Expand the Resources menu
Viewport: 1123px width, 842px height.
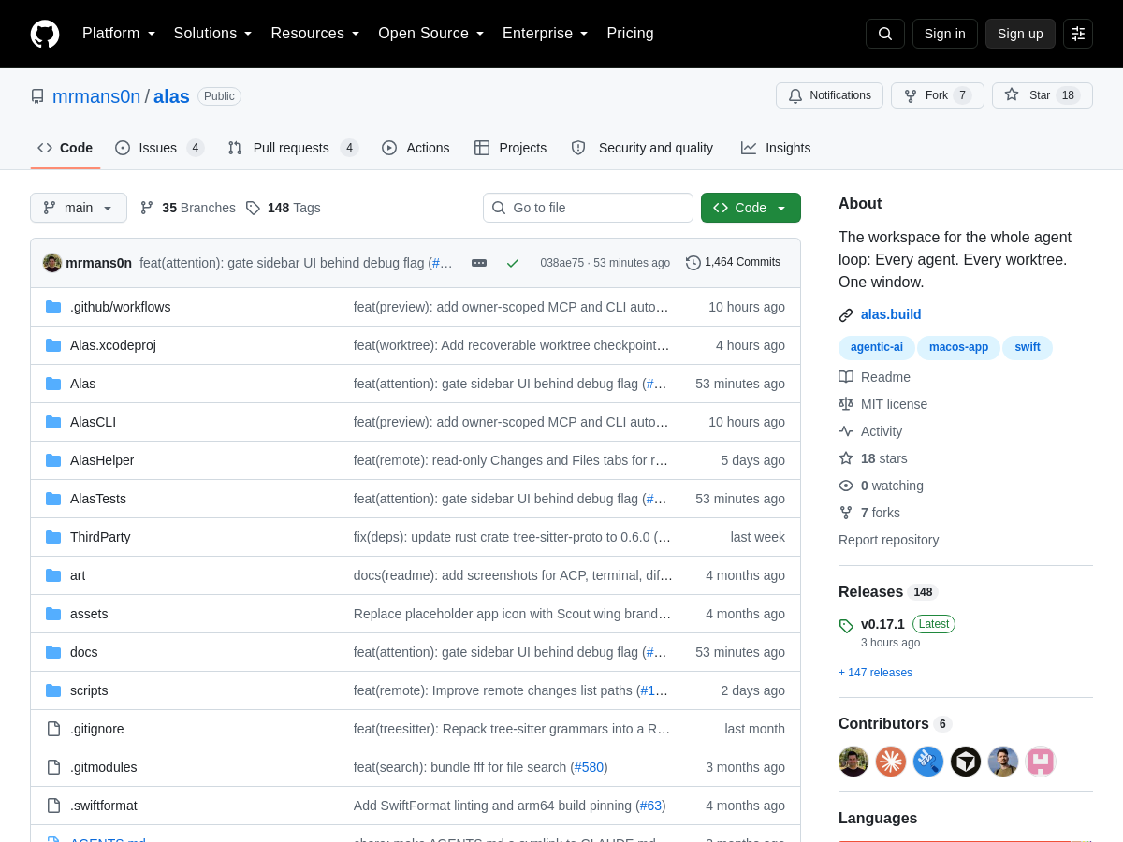pos(315,34)
